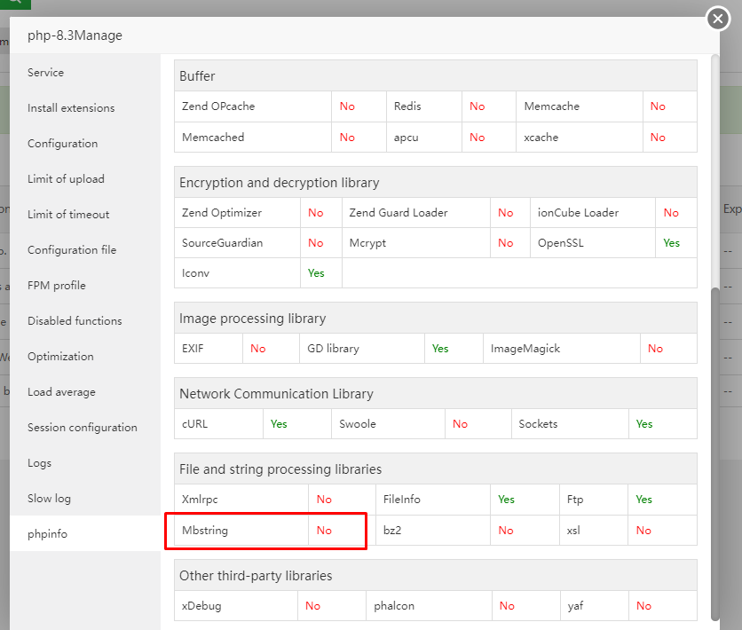The height and width of the screenshot is (630, 742).
Task: Select Limit of upload
Action: tap(66, 179)
